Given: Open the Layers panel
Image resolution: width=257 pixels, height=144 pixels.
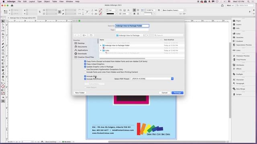Looking at the screenshot, I should point(237,24).
